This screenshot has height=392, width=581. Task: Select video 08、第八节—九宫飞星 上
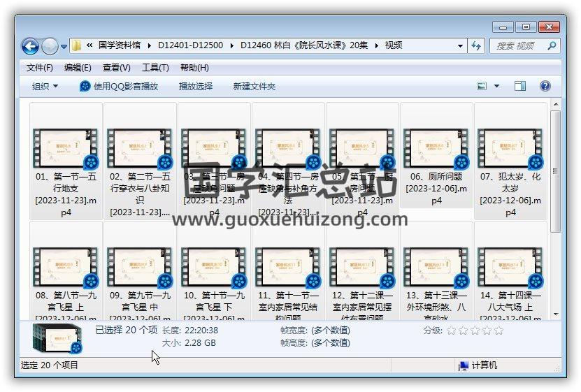[x=66, y=267]
